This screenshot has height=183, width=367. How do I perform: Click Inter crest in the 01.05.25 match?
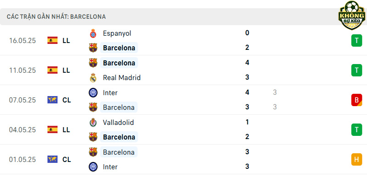(93, 167)
